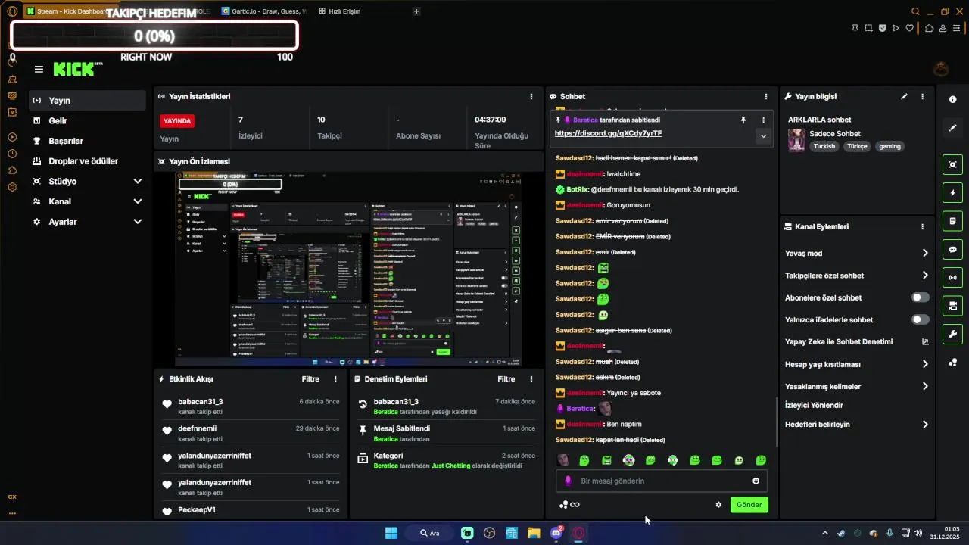
Task: Click the chat scrollbar in Sohbet
Action: [x=777, y=422]
